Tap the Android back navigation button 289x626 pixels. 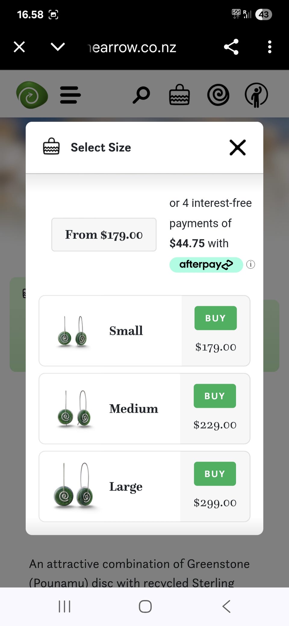(226, 606)
